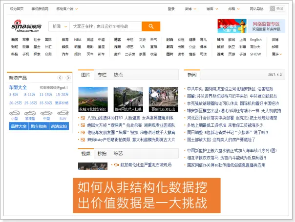This screenshot has width=295, height=222.
Task: Switch to the 图片 tab
Action: (x=86, y=75)
